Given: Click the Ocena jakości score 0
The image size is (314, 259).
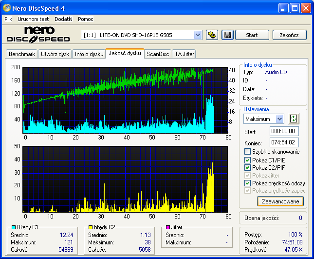Looking at the screenshot, I should point(300,218).
